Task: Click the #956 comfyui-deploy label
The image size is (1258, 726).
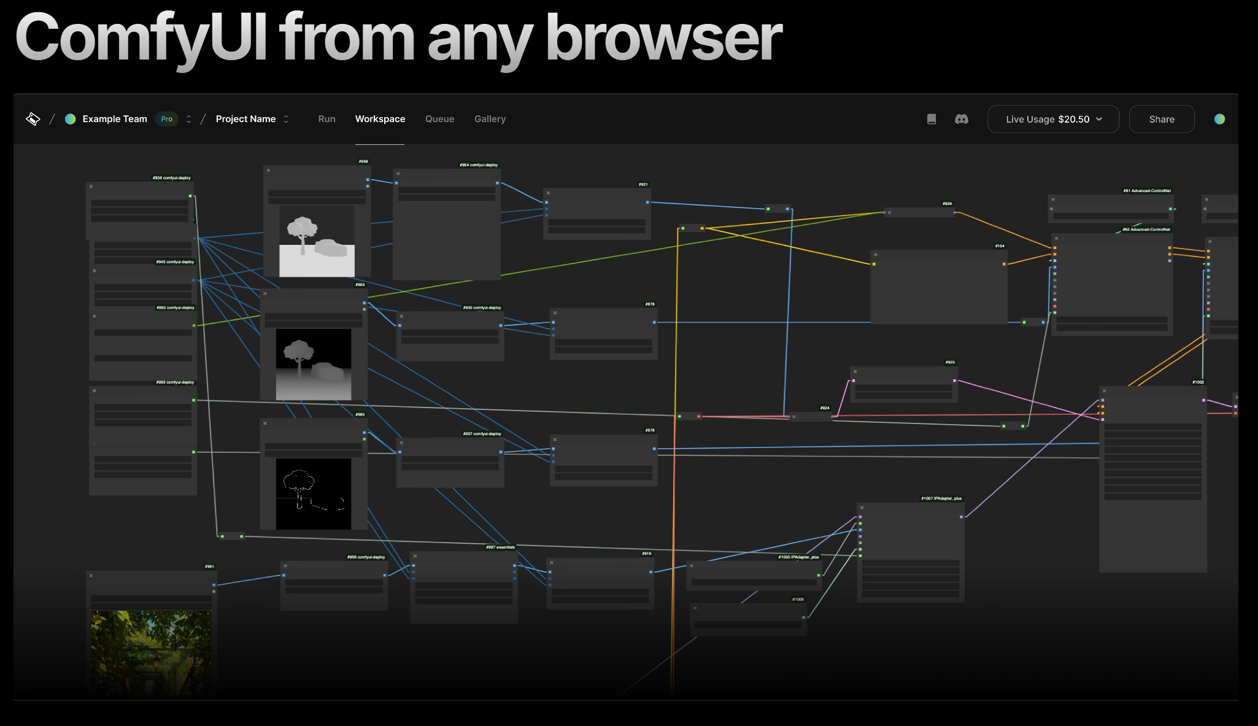Action: click(x=366, y=557)
